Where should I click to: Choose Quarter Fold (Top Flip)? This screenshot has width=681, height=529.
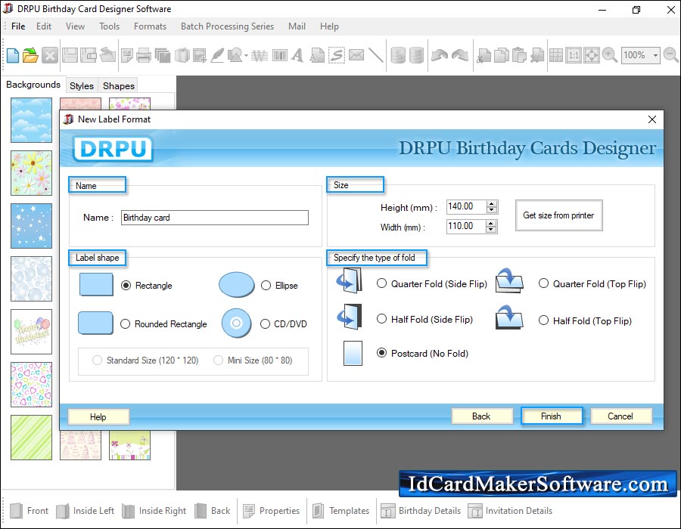[543, 283]
